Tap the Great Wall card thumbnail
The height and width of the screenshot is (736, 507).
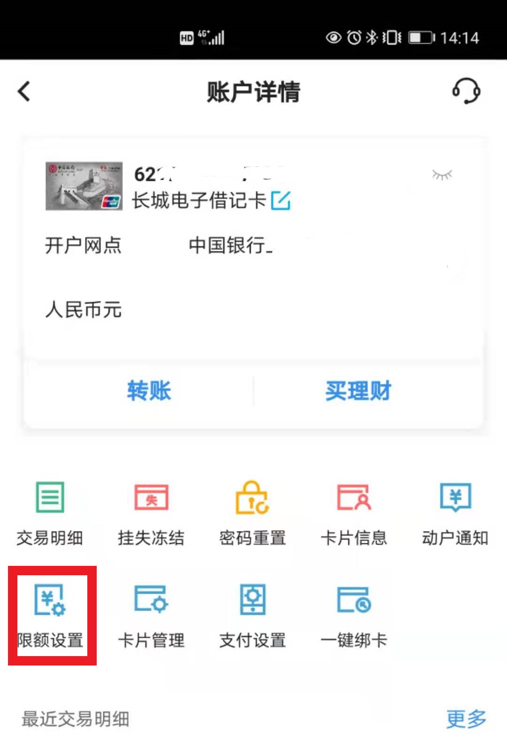[x=84, y=186]
